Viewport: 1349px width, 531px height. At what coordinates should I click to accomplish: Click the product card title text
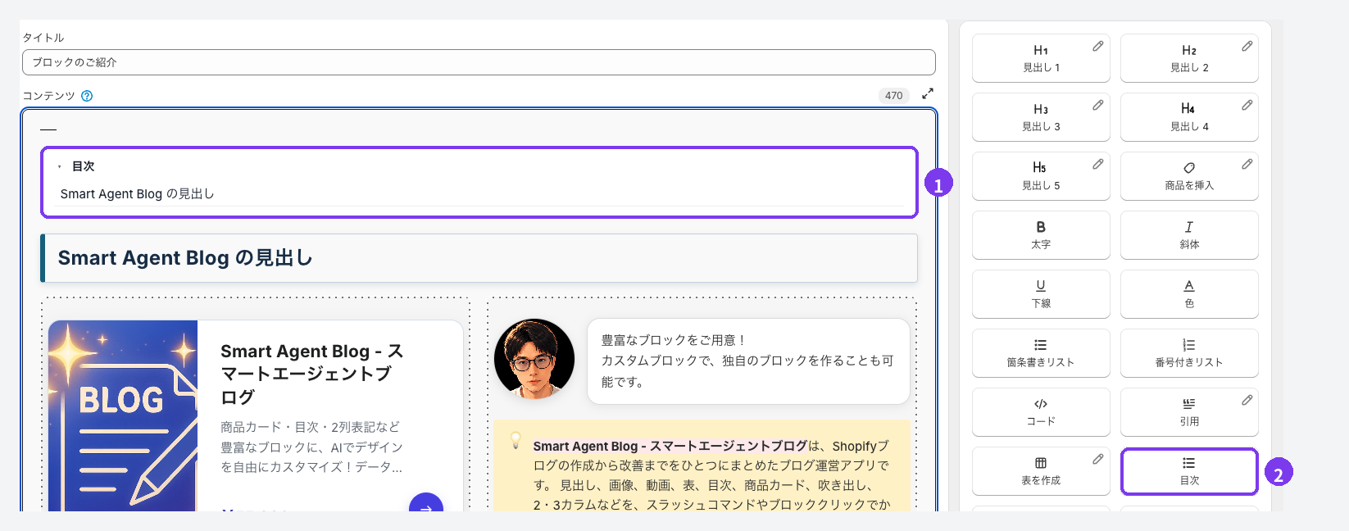tap(313, 374)
